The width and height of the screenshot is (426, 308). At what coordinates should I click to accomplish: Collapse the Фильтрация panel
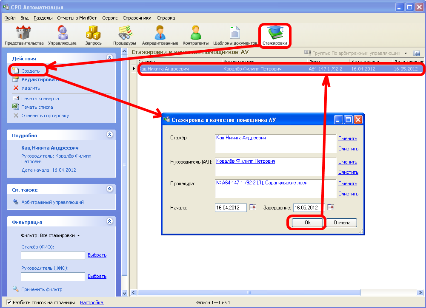[109, 221]
